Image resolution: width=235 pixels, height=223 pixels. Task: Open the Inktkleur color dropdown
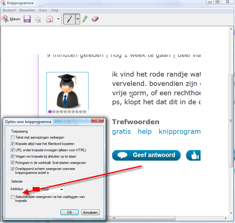(62, 190)
